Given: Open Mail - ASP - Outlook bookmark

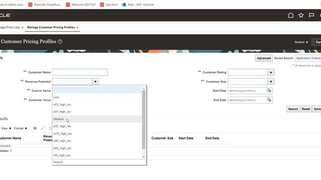Looking at the screenshot, I should [138, 4].
